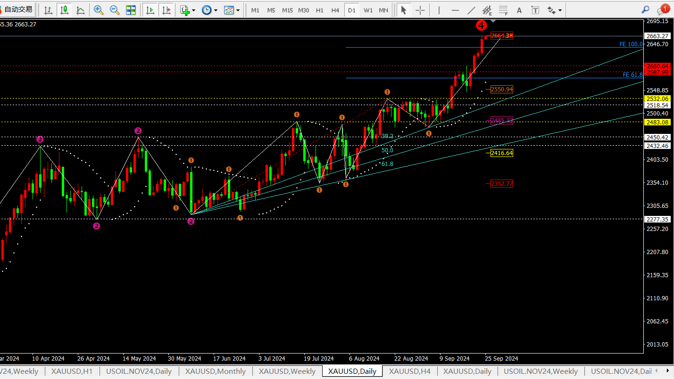
Task: Select the M5 timeframe
Action: (271, 10)
